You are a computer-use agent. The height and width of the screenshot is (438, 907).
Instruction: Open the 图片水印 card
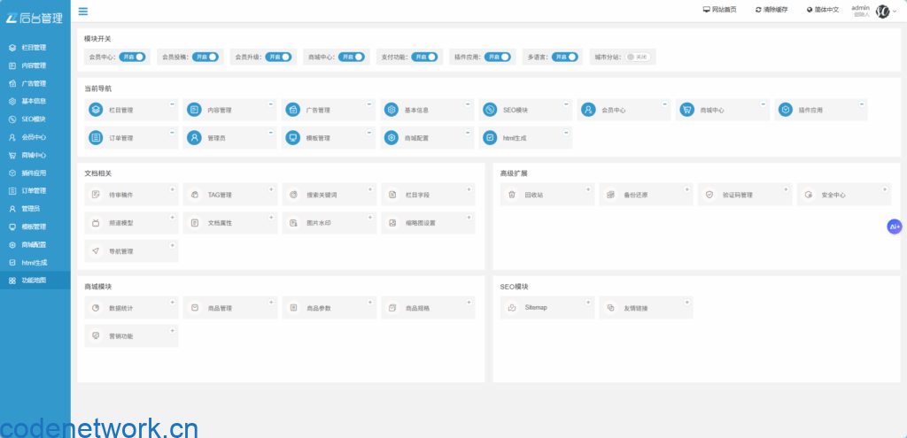pyautogui.click(x=329, y=222)
